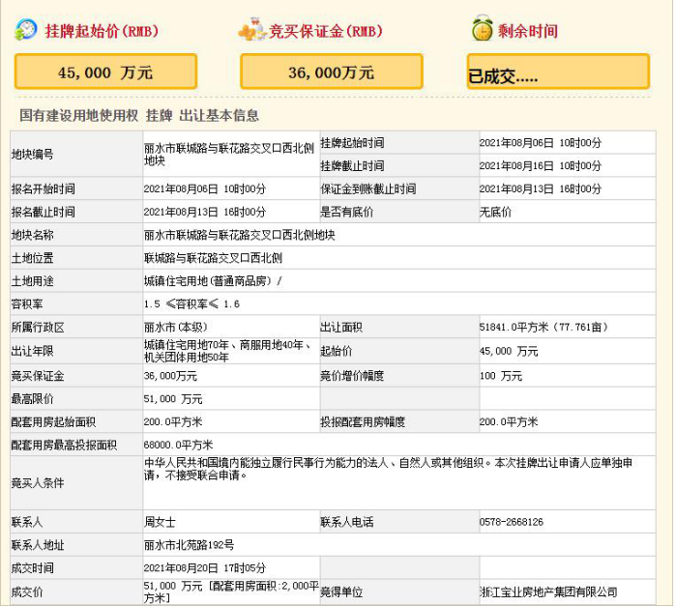Click the 成交时间 value 2021年08月20日
Screen dimensions: 675x606
click(x=204, y=568)
